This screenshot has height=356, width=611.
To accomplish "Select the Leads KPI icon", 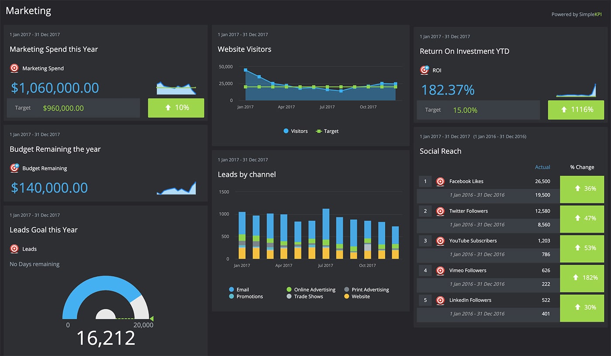I will (14, 249).
